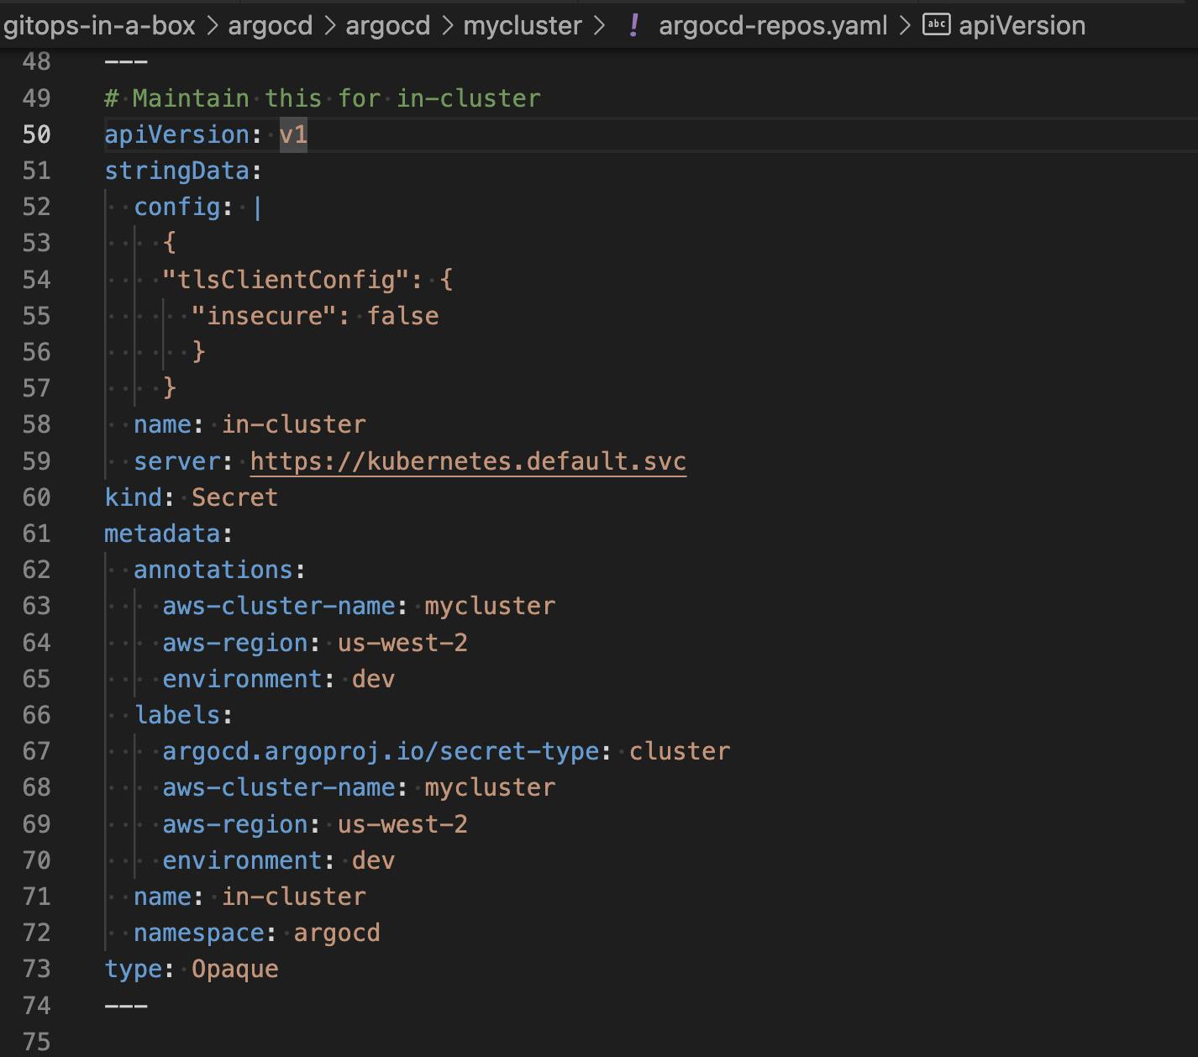
Task: Click the type key on line 73
Action: pyautogui.click(x=133, y=969)
